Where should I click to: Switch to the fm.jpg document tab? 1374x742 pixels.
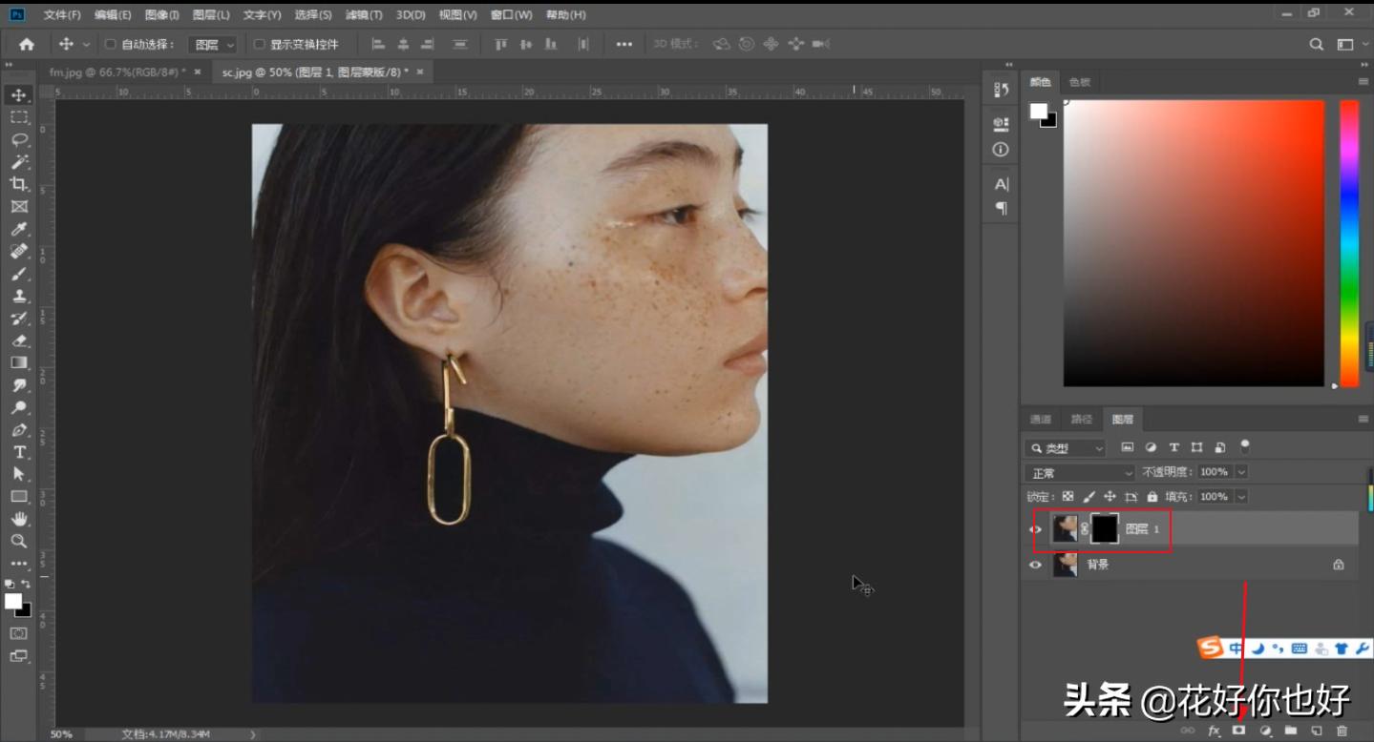point(116,72)
